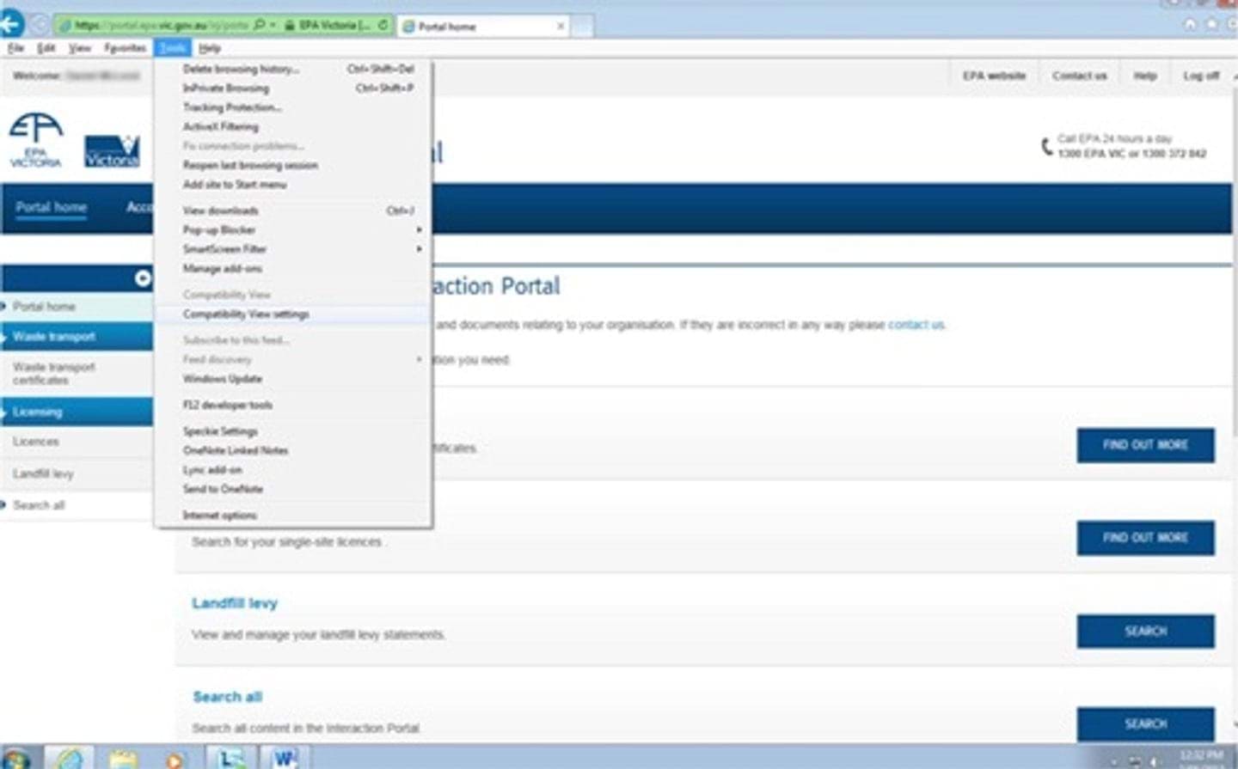Image resolution: width=1238 pixels, height=769 pixels.
Task: Click the refresh icon in the address bar
Action: [x=382, y=24]
